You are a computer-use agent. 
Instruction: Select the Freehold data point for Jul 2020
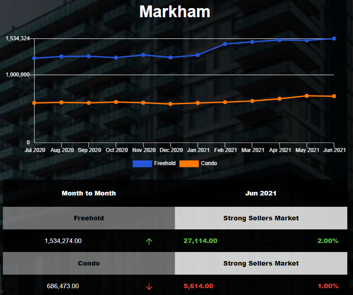click(x=34, y=58)
